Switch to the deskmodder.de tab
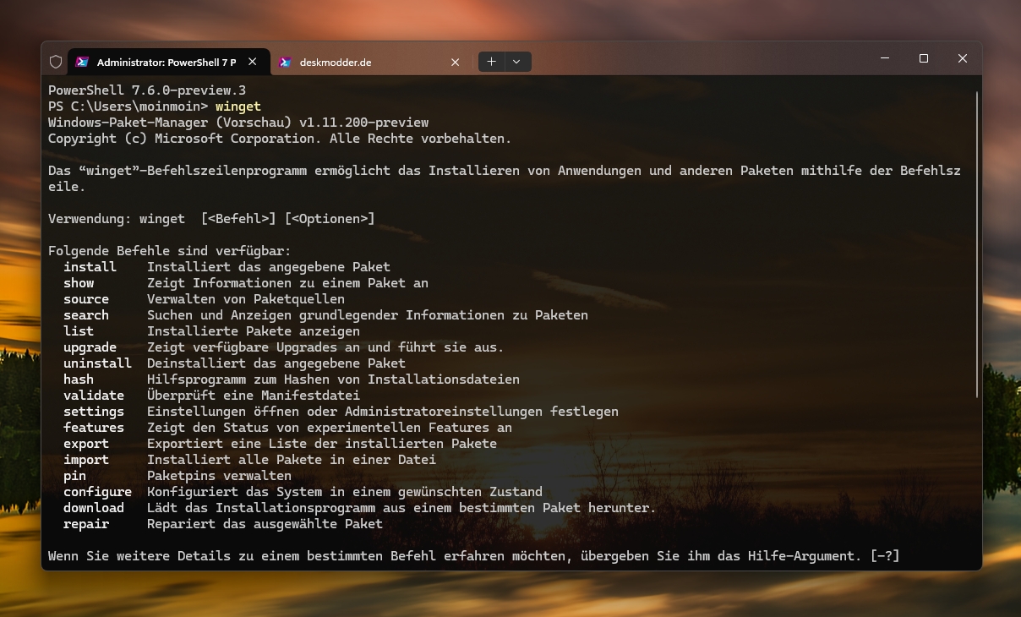Screen dimensions: 1021x617 click(x=372, y=62)
